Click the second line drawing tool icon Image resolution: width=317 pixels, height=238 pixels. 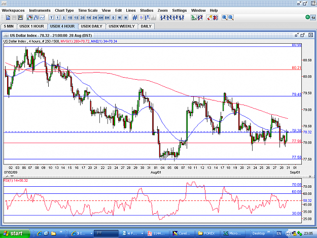[169, 18]
